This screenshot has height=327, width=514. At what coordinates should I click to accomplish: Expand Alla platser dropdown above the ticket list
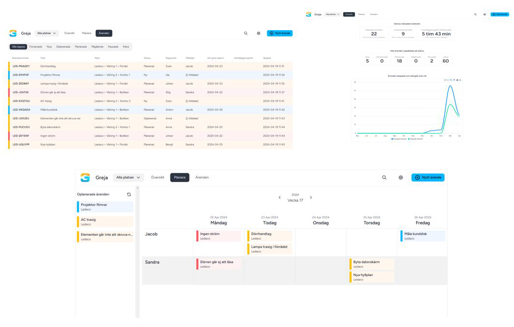(x=47, y=33)
